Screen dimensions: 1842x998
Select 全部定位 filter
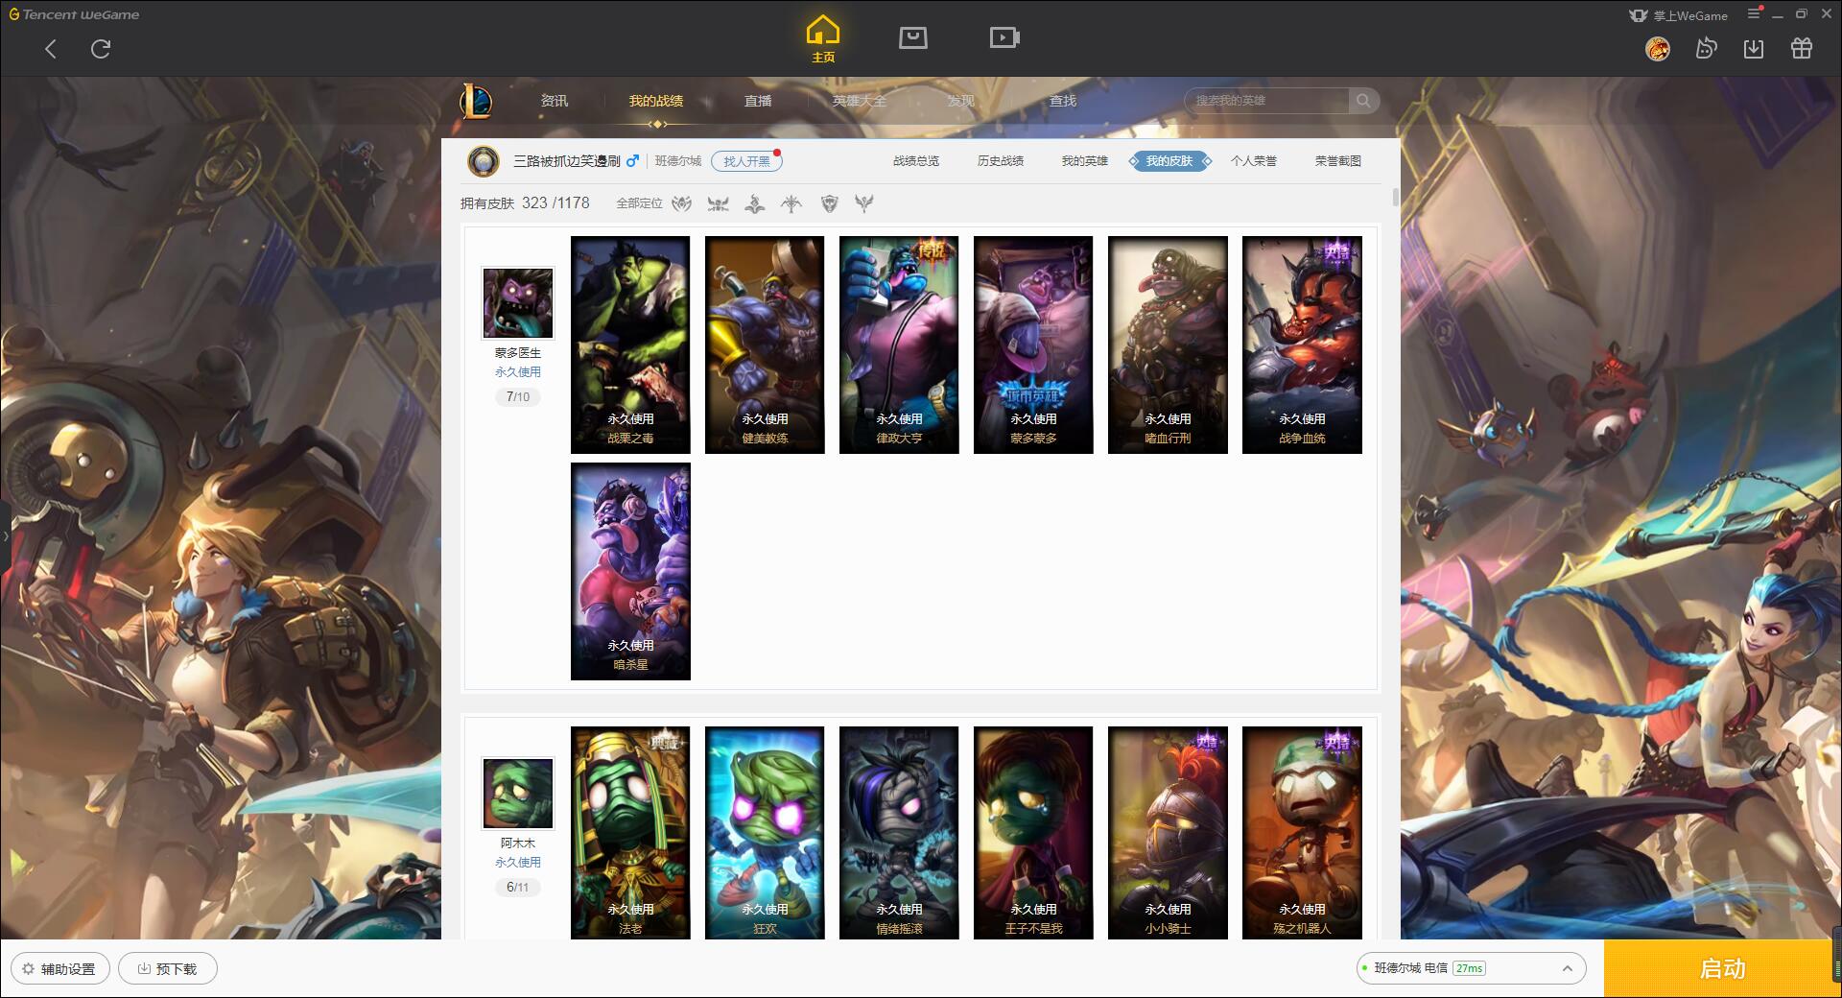639,203
